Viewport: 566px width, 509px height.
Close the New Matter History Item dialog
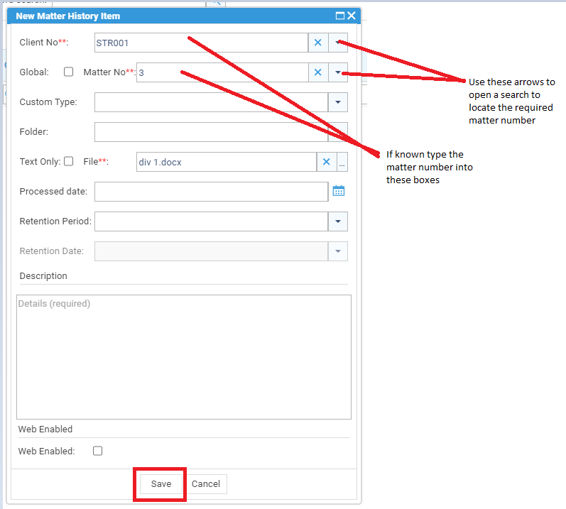(352, 16)
